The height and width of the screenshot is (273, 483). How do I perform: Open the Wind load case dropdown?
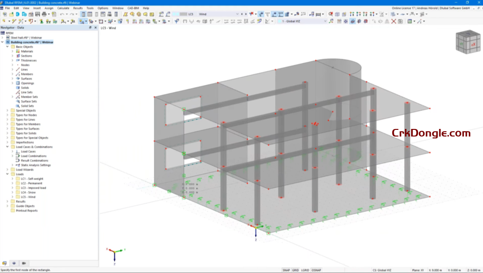pos(237,15)
